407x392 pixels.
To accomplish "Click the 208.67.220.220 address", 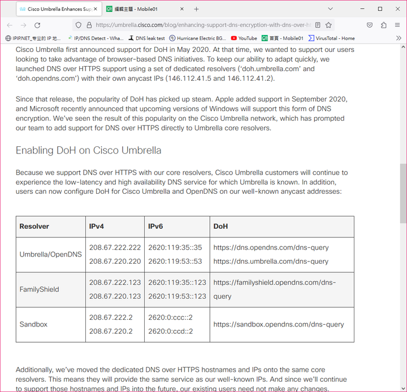I will point(115,262).
